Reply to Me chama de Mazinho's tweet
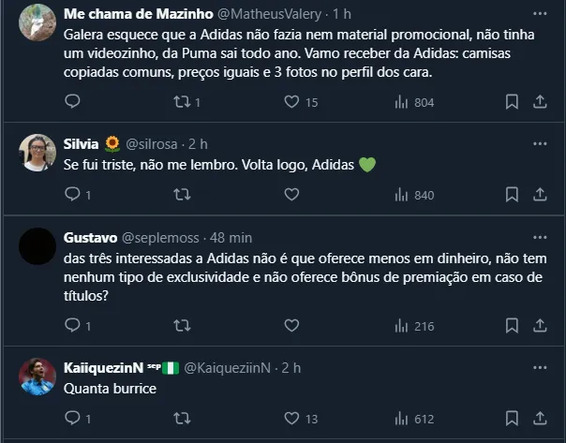The height and width of the screenshot is (443, 566). pos(73,102)
